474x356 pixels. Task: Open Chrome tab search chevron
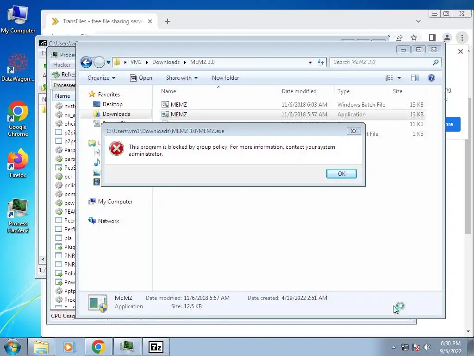coord(418,21)
